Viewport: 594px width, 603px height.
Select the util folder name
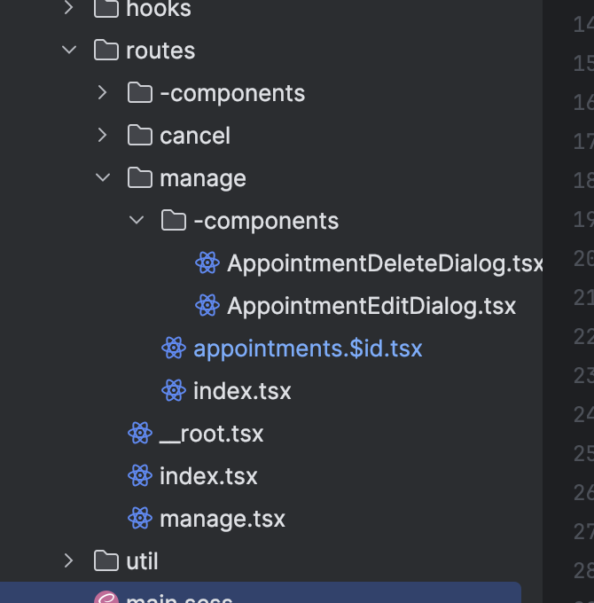[142, 561]
